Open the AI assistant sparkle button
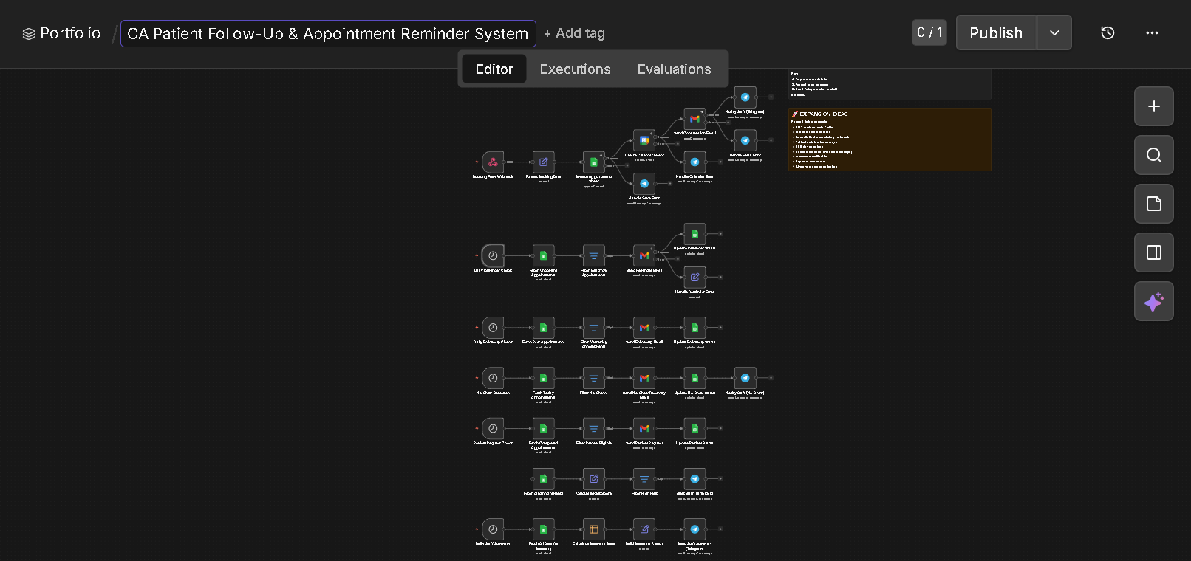The image size is (1191, 561). click(x=1153, y=301)
